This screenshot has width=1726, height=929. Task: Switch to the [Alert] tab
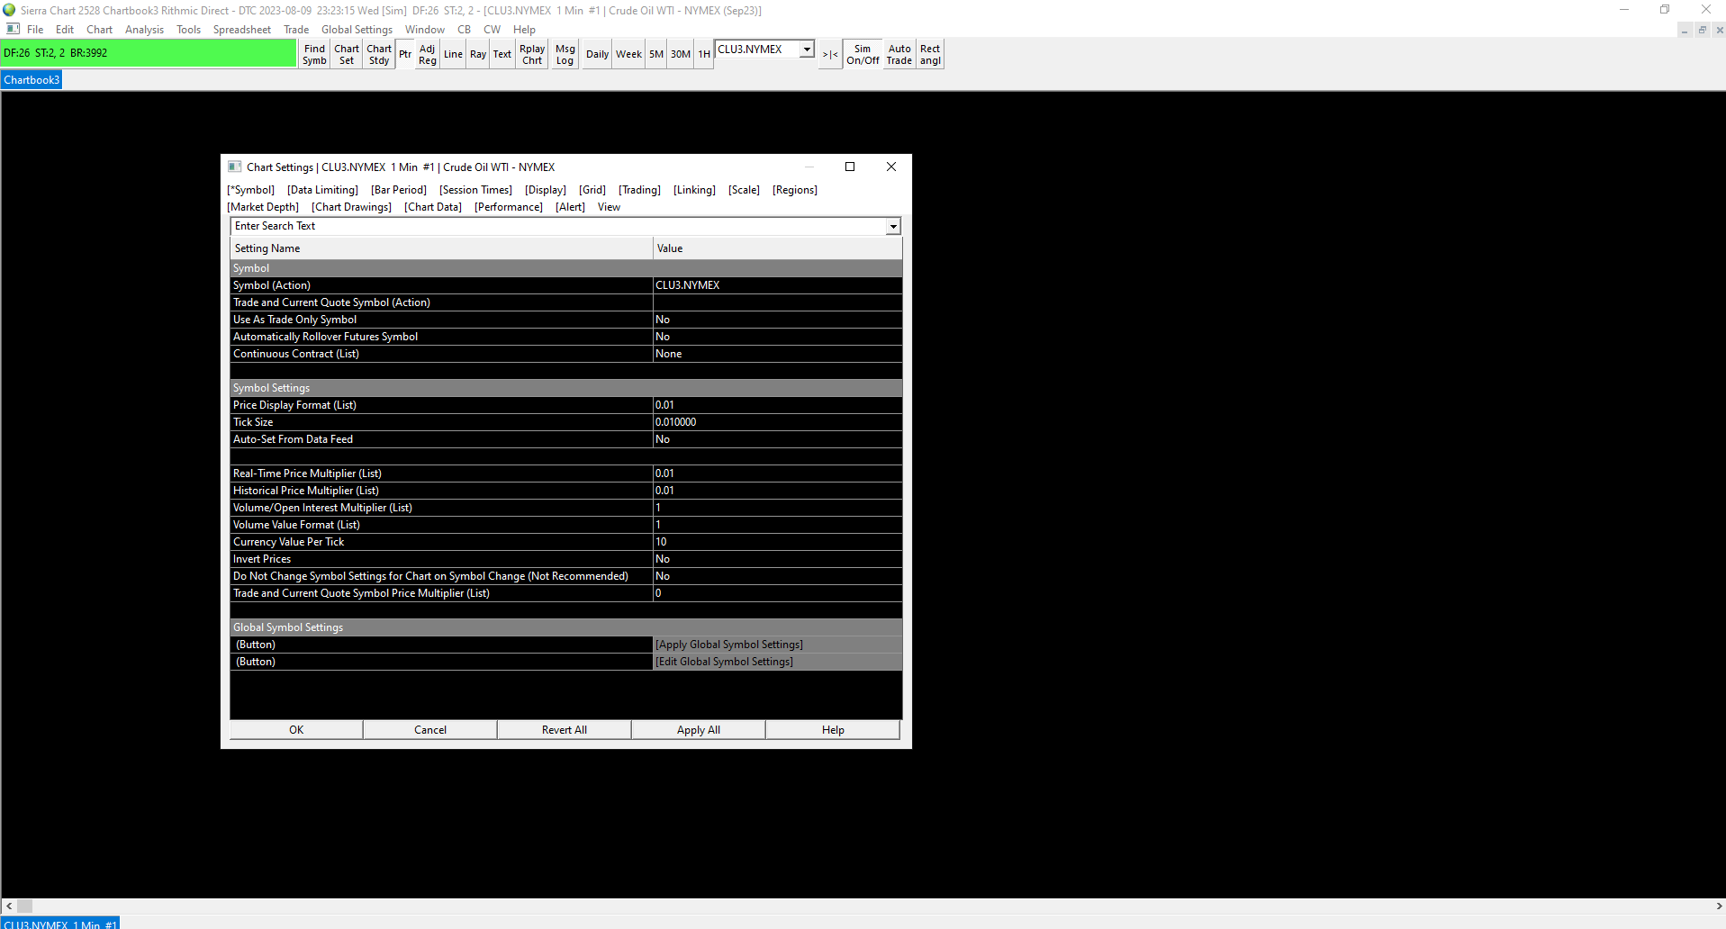pos(570,207)
